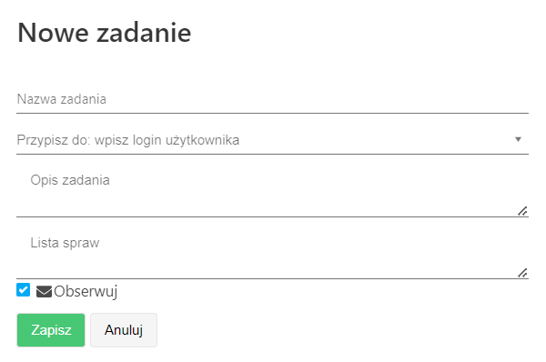Select the 'wpisz login użytkownika' placeholder text

click(x=167, y=140)
